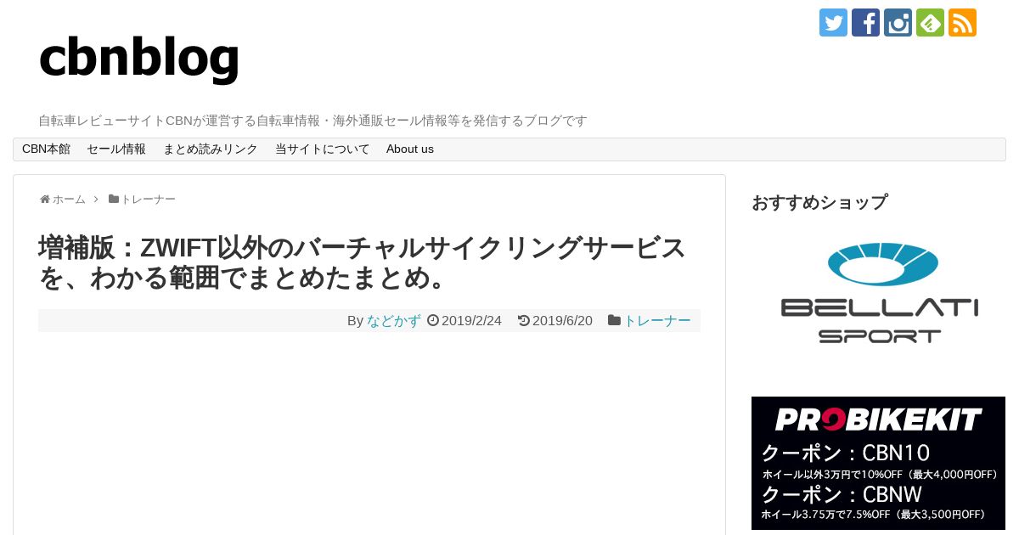This screenshot has width=1019, height=535.
Task: Open the セール情報 menu item
Action: (116, 149)
